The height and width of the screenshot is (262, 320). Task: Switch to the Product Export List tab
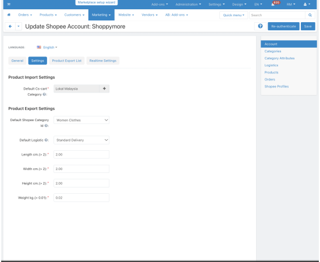67,61
